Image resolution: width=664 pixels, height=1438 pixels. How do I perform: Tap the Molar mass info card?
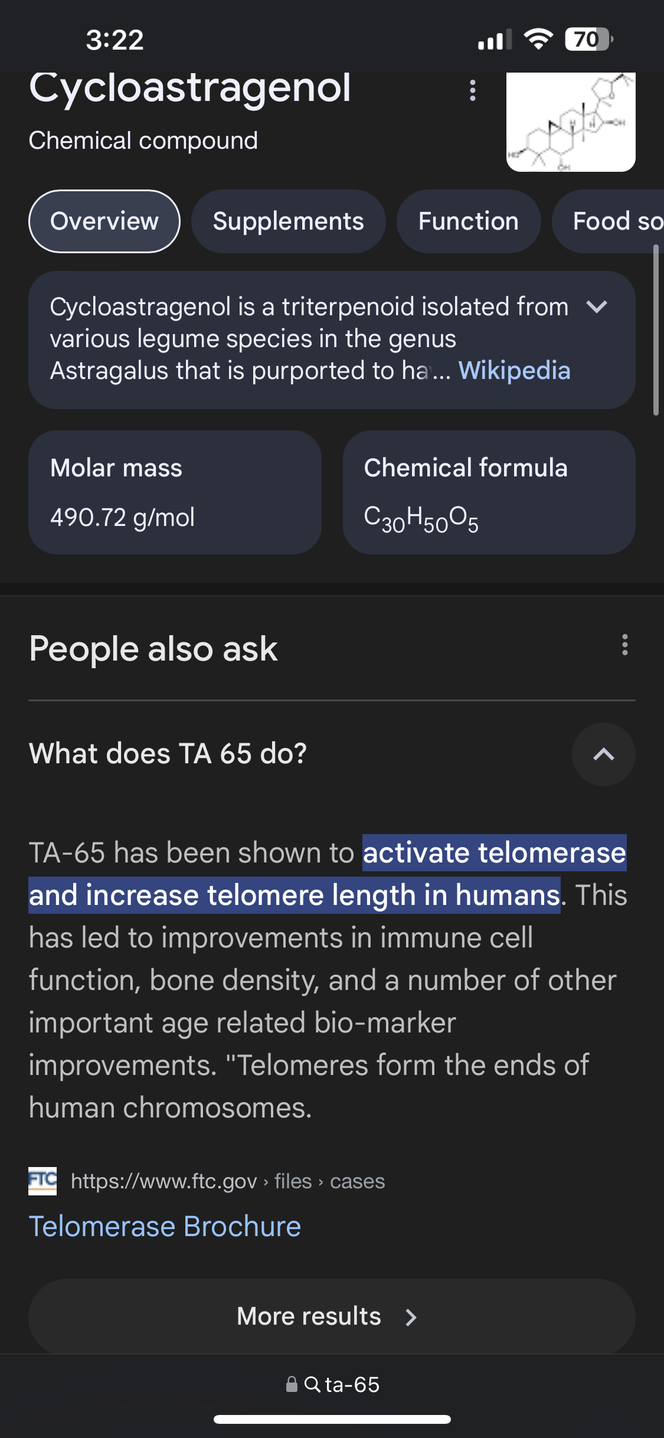click(x=175, y=492)
